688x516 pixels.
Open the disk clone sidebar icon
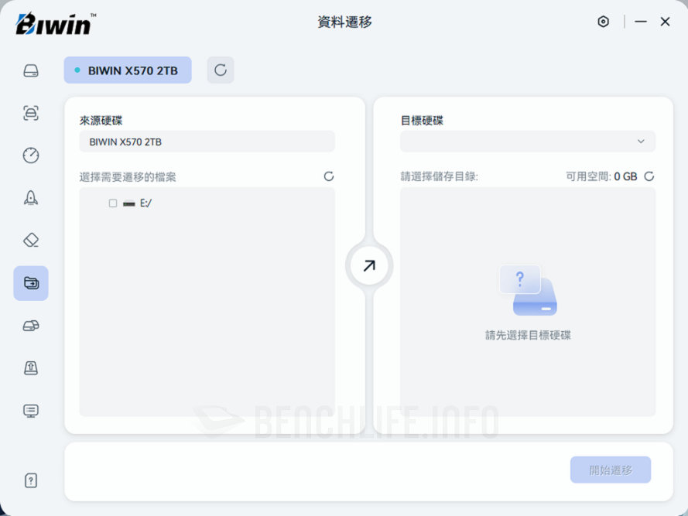click(x=31, y=326)
